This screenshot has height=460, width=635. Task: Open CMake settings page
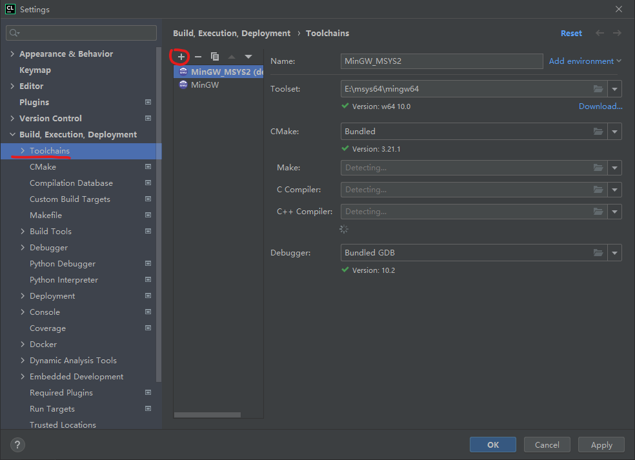(x=43, y=167)
